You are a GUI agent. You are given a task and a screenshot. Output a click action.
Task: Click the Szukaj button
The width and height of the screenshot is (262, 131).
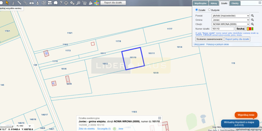click(241, 29)
